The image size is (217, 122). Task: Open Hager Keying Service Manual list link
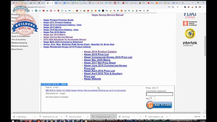coord(58,37)
